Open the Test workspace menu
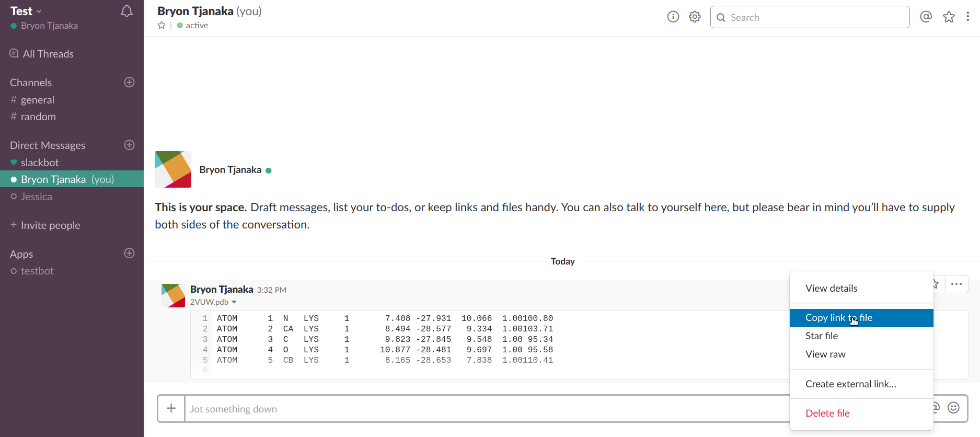This screenshot has width=980, height=437. (x=26, y=11)
